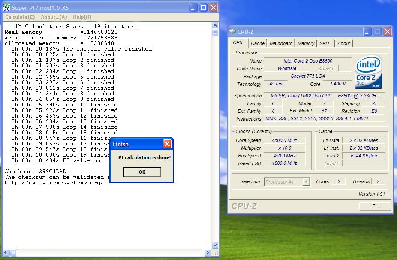Click the L1 Inst. cache value field
397x260 pixels.
(364, 148)
